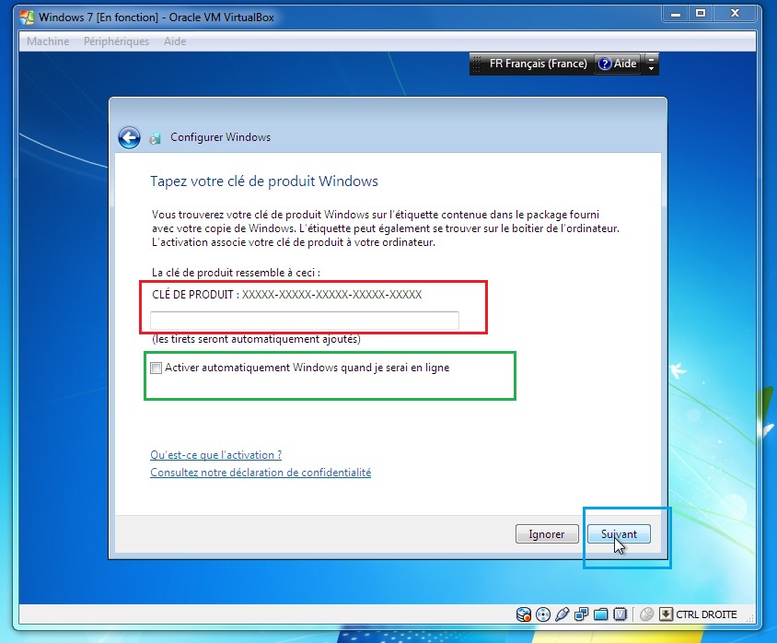The width and height of the screenshot is (777, 643).
Task: Click the host key arrow indicator
Action: click(667, 614)
